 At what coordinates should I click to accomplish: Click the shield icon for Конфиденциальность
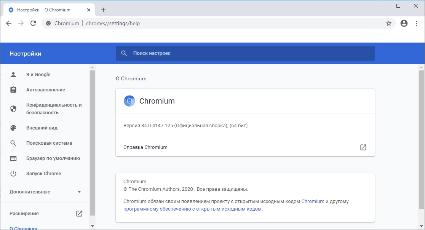[x=13, y=109]
